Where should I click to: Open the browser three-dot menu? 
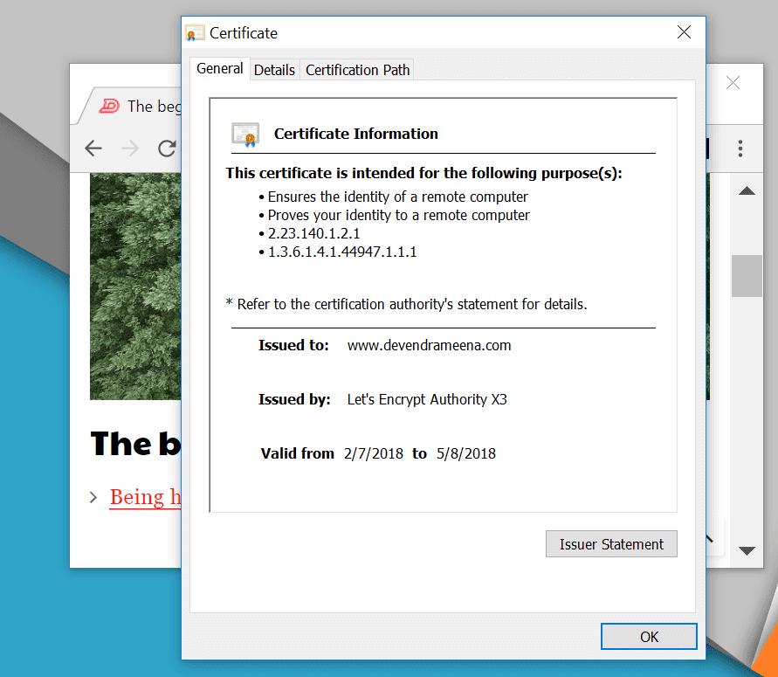point(740,149)
